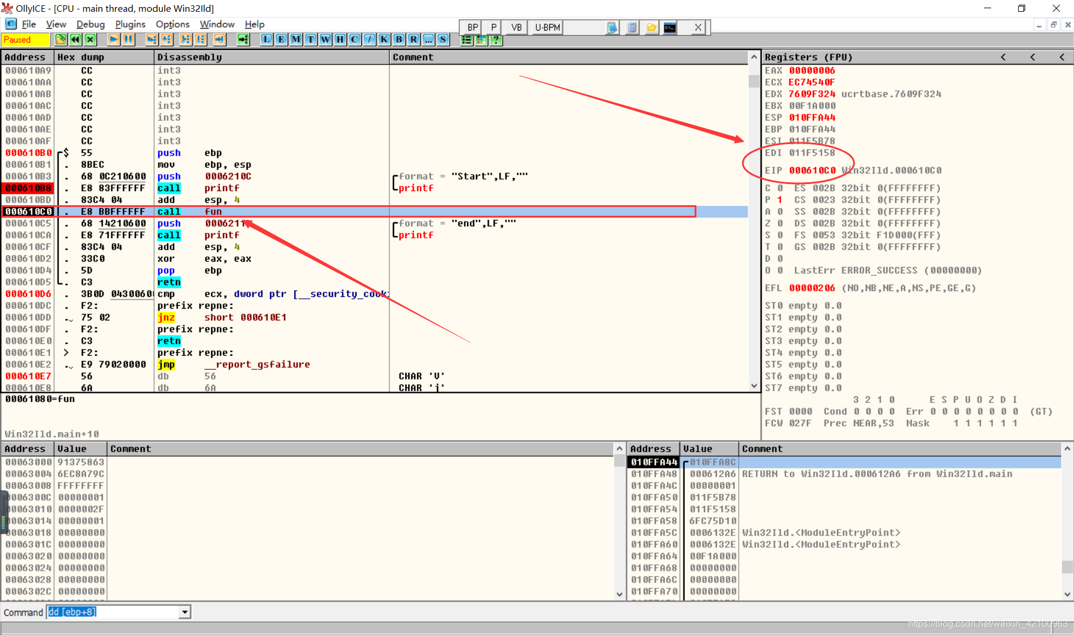Image resolution: width=1074 pixels, height=635 pixels.
Task: Open Patches with the slash button
Action: [x=369, y=39]
